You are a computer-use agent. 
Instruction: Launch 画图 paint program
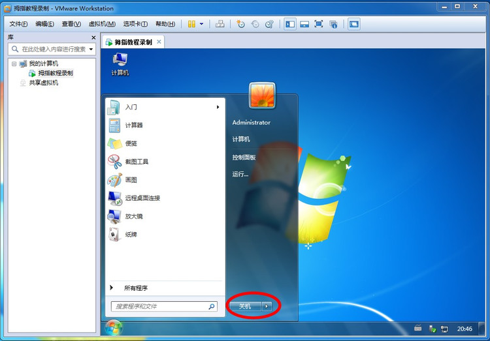click(x=165, y=180)
